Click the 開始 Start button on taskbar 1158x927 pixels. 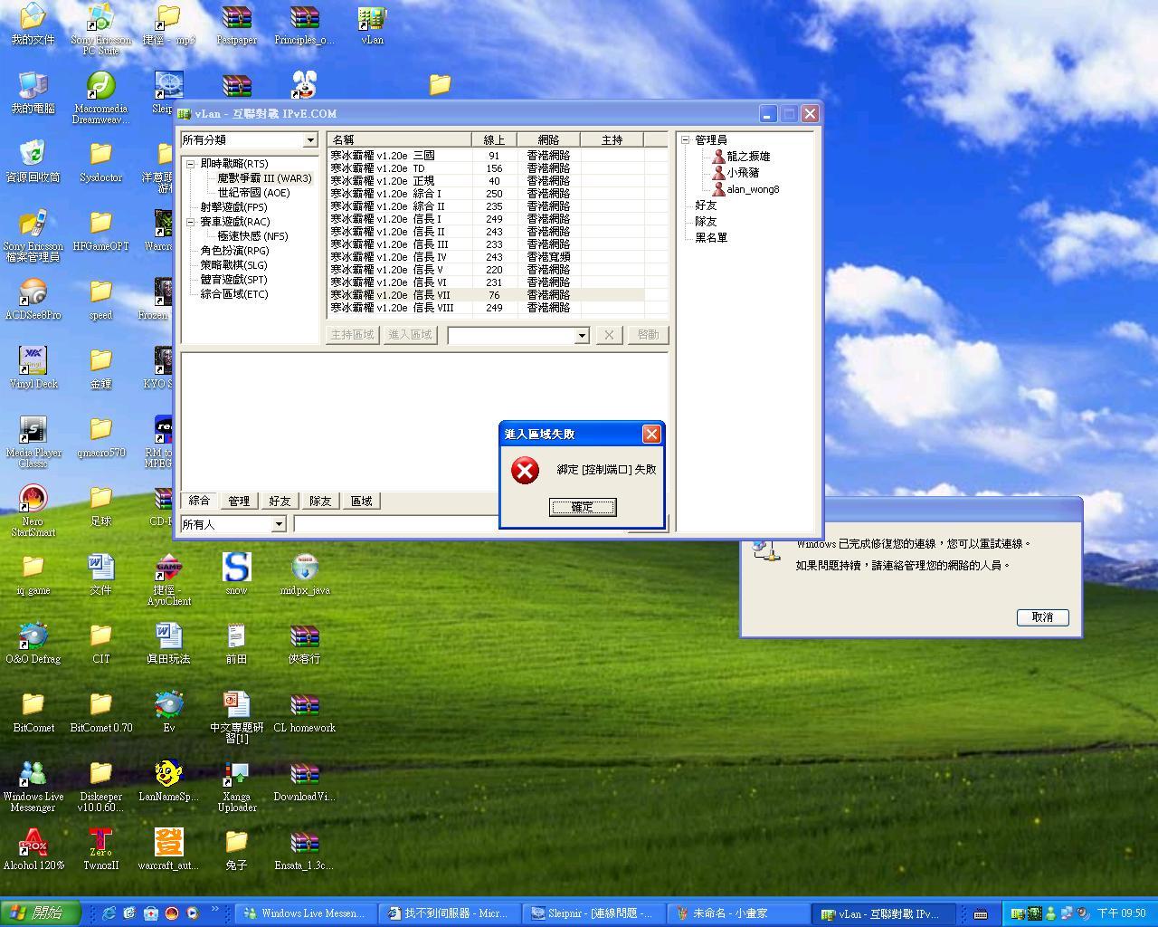pyautogui.click(x=40, y=913)
